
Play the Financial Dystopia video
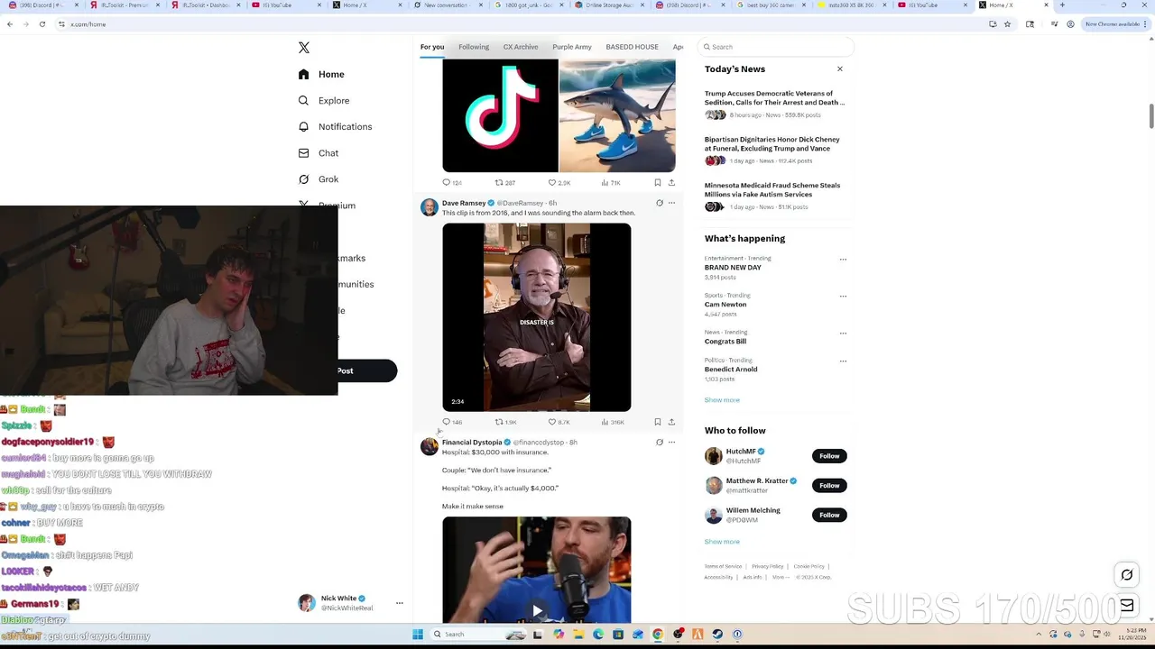[x=537, y=610]
